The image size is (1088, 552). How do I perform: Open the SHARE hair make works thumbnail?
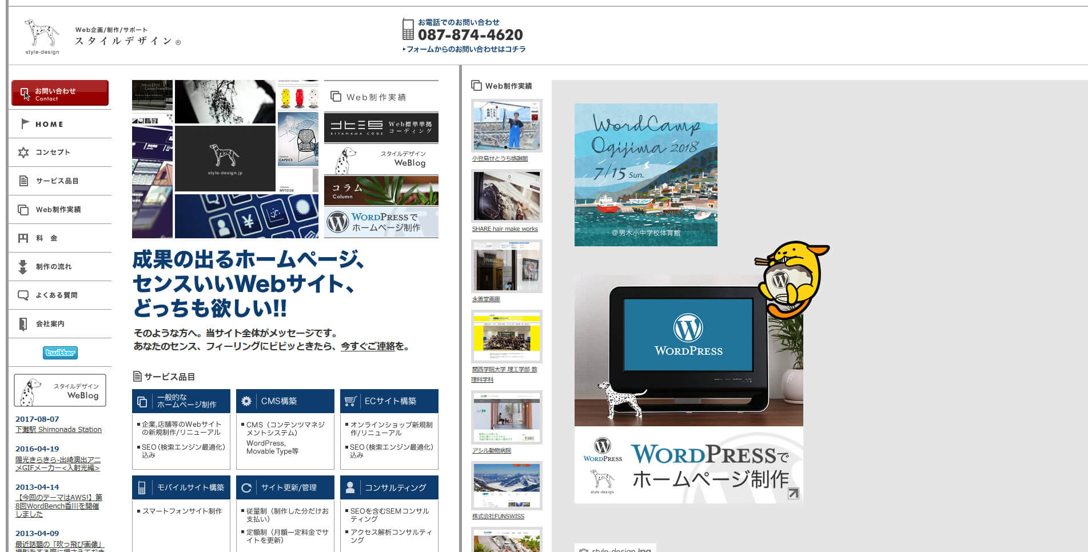507,196
